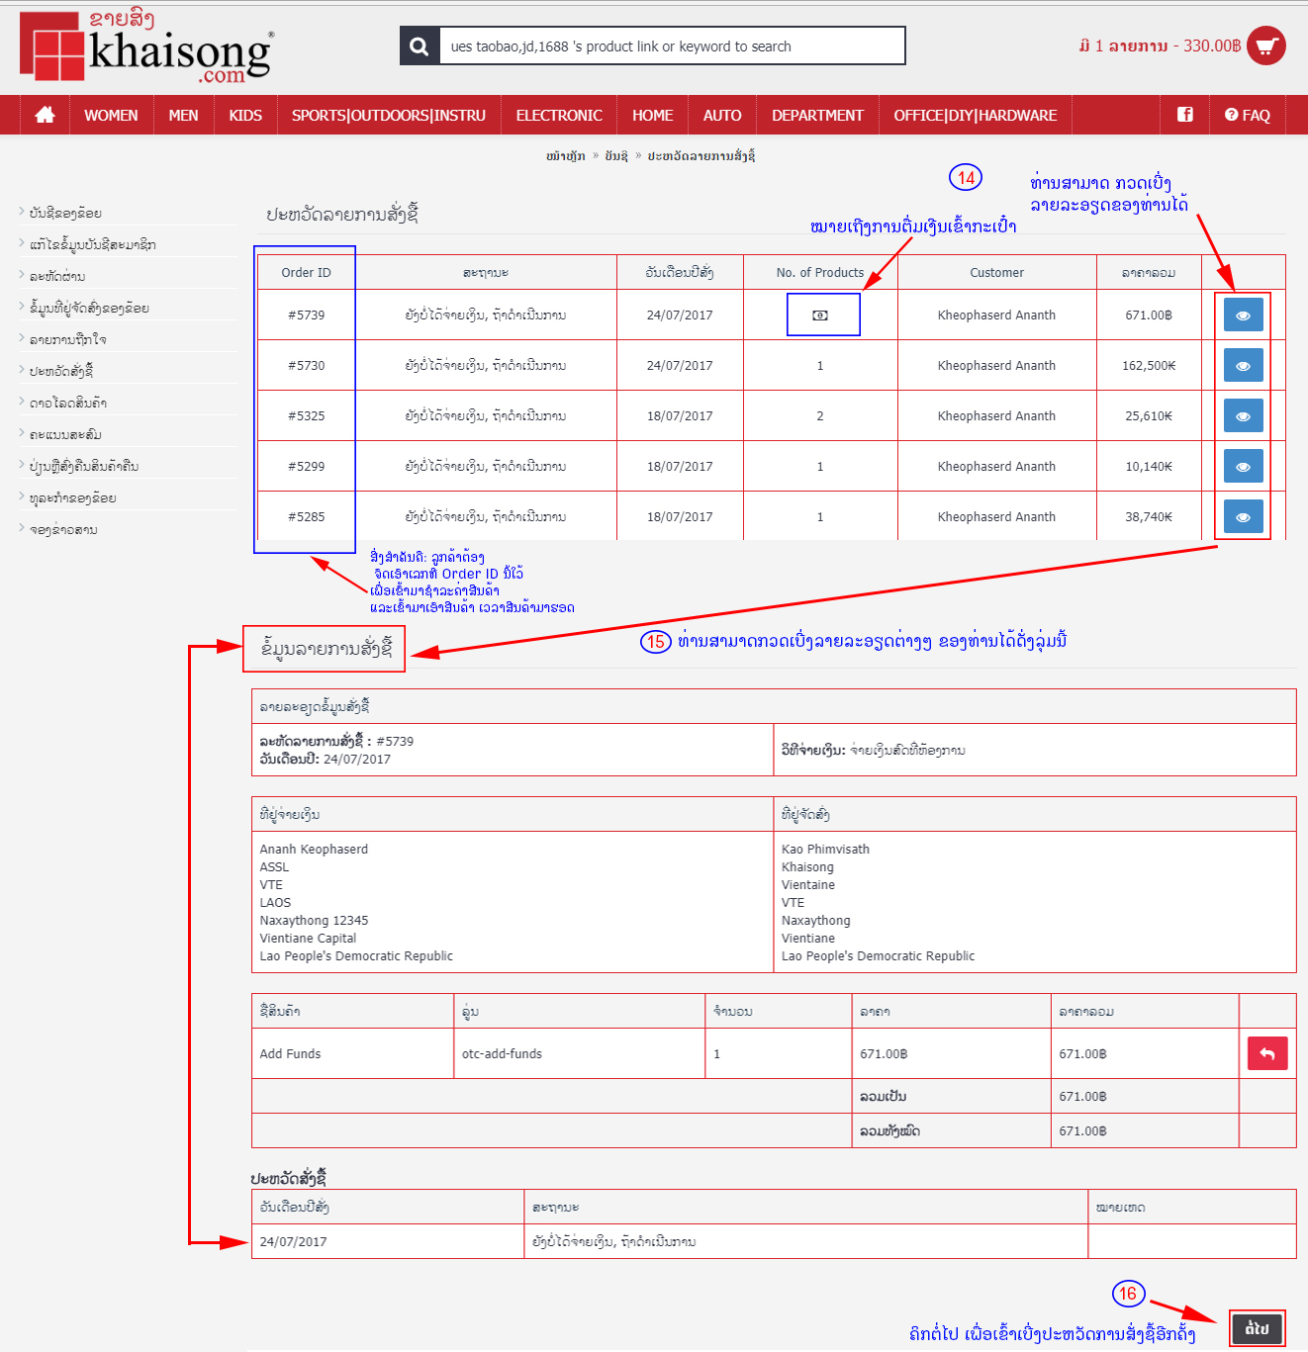Screen dimensions: 1308x1352
Task: Open ແກ້ໄຂຂໍ້ມູນບັນຊີສະມາຊິກ in the sidebar
Action: pos(93,244)
